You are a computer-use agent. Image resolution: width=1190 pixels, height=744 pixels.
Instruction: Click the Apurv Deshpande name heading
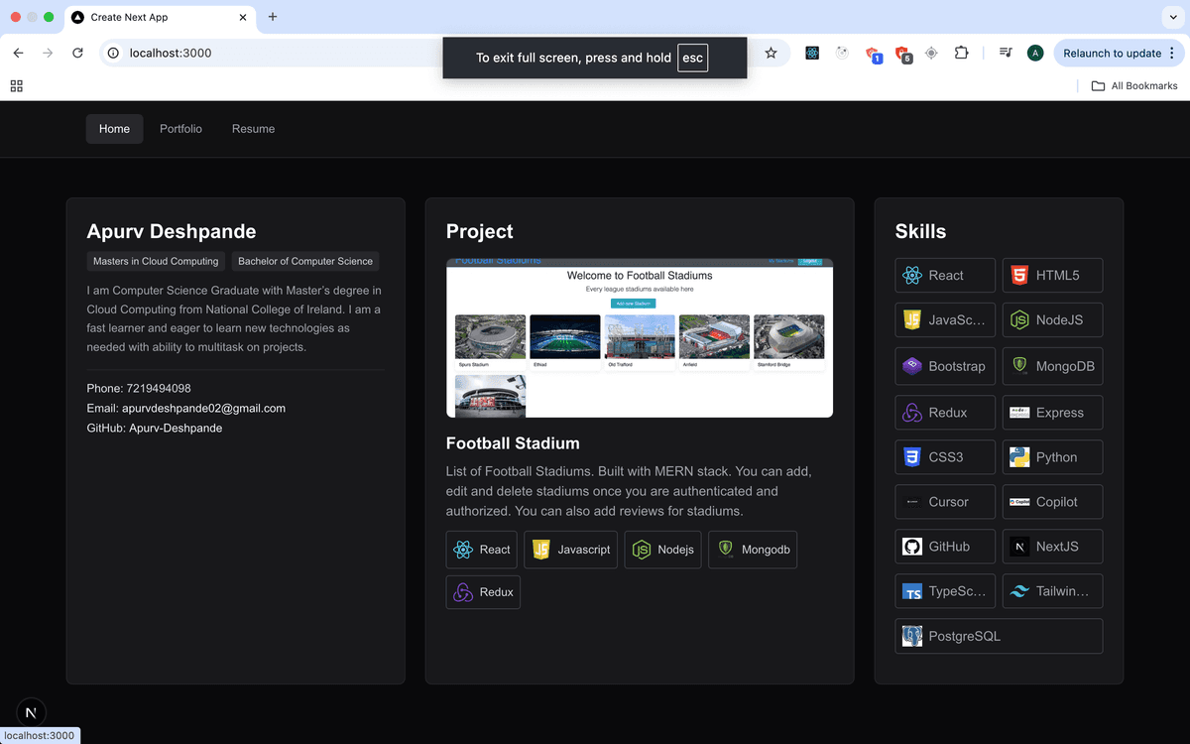[172, 231]
